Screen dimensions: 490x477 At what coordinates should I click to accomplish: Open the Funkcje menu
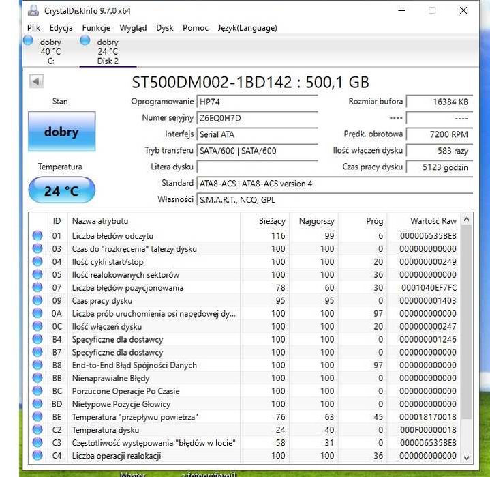point(96,28)
